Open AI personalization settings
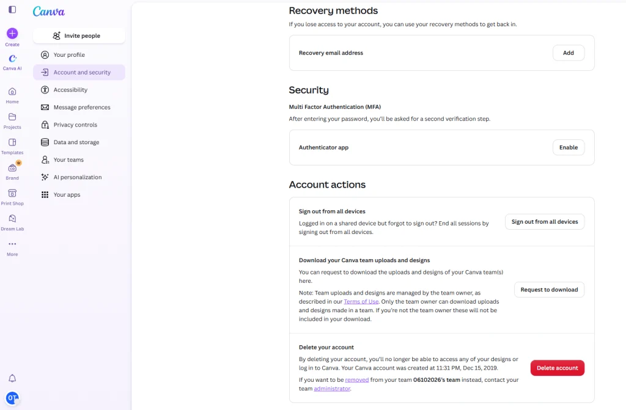The height and width of the screenshot is (410, 626). (79, 177)
